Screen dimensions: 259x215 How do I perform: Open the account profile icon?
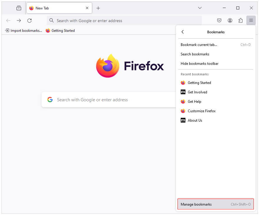tap(230, 20)
